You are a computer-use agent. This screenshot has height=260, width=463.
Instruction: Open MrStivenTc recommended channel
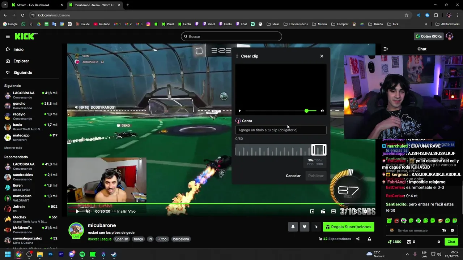pyautogui.click(x=31, y=230)
